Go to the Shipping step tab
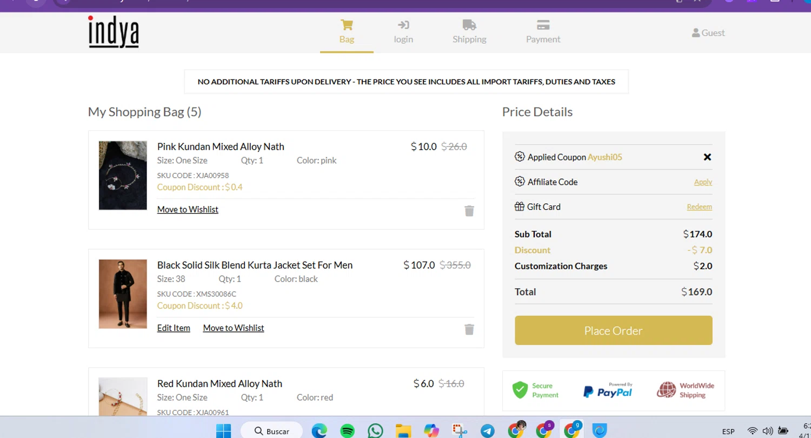Viewport: 811px width, 438px height. coord(469,32)
